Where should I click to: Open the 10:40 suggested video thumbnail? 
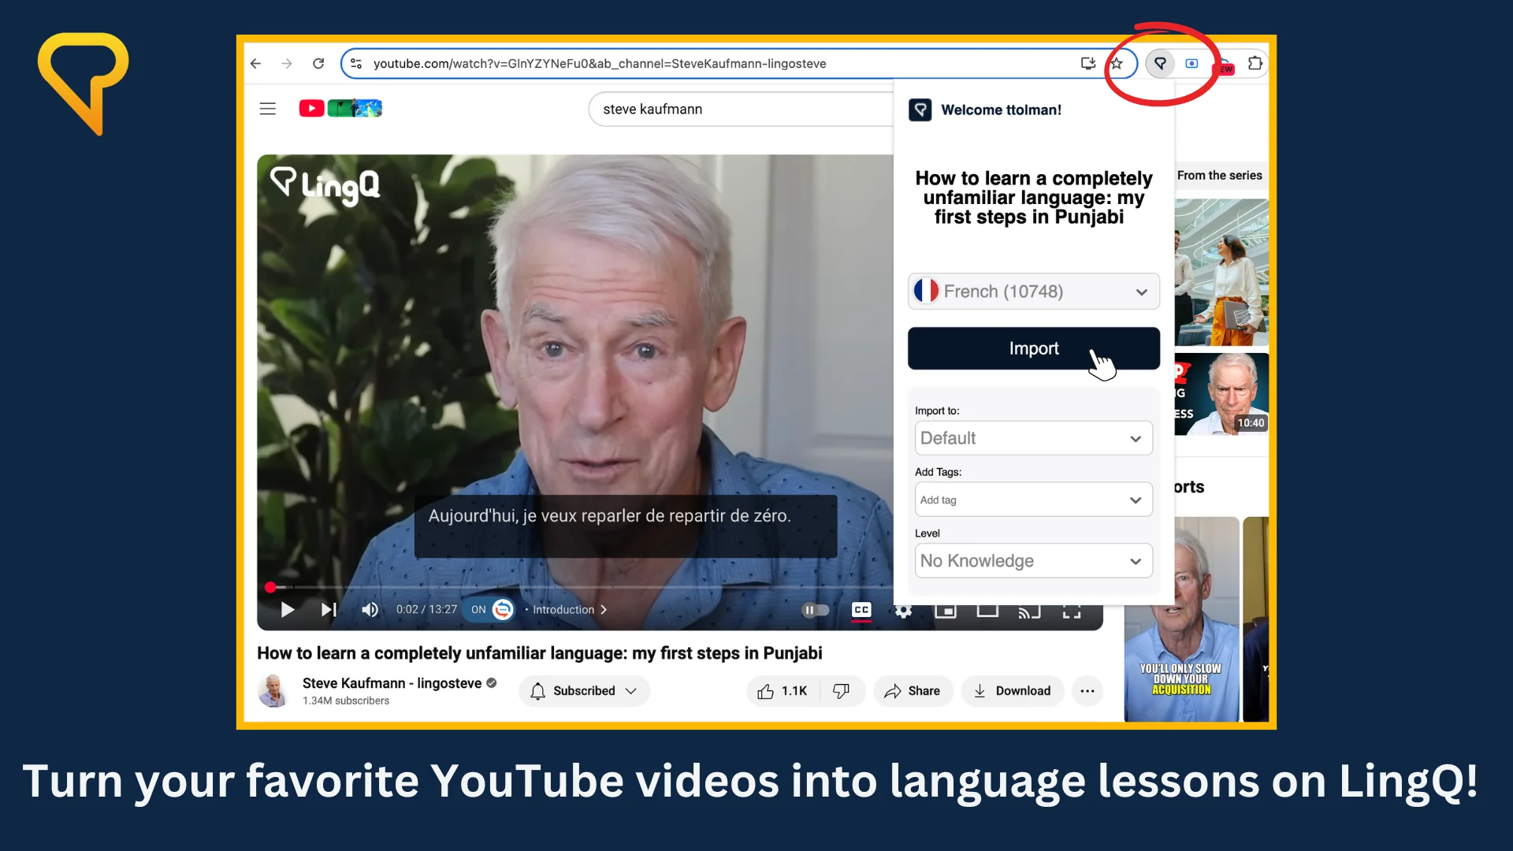pyautogui.click(x=1221, y=394)
